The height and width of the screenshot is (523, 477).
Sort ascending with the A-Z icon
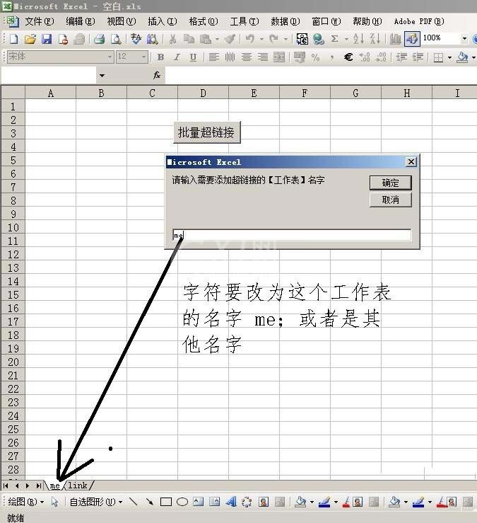click(x=358, y=39)
